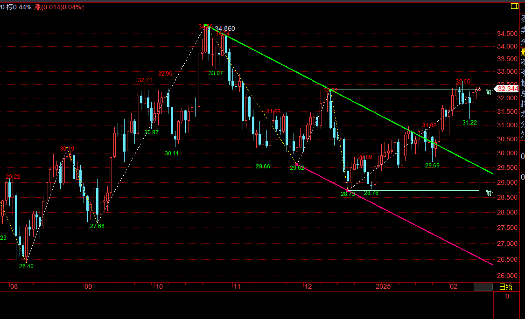Click the 29.69 low price label
This screenshot has width=525, height=319.
pyautogui.click(x=432, y=166)
